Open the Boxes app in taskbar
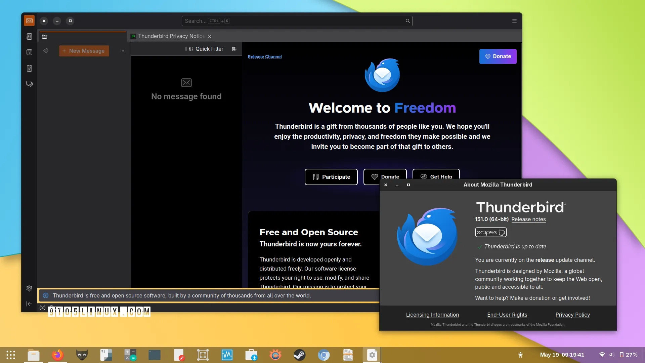 (203, 355)
